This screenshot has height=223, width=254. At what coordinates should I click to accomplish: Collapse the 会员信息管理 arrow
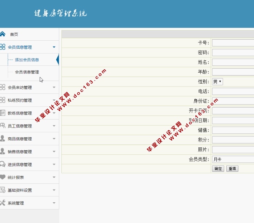(x=54, y=47)
